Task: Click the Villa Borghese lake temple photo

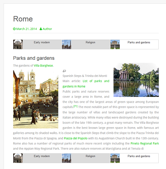Action: point(136,80)
